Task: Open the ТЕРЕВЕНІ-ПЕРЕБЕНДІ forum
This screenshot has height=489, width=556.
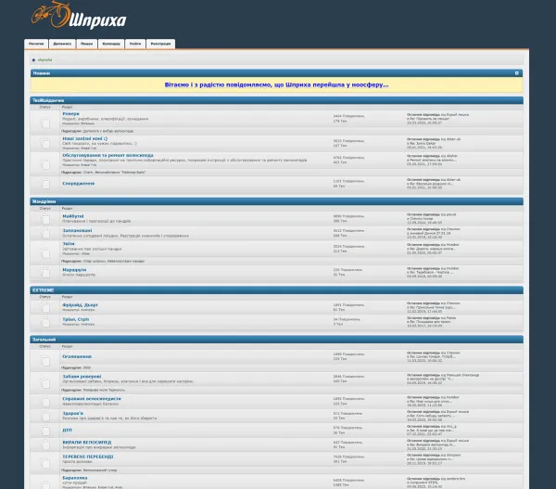Action: click(88, 457)
